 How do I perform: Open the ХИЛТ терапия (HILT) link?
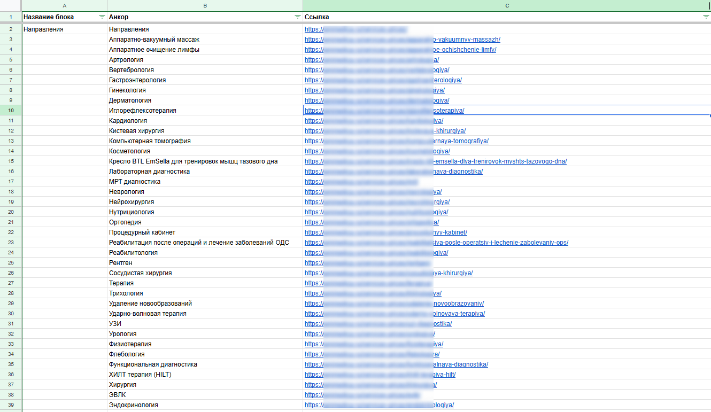tap(380, 375)
